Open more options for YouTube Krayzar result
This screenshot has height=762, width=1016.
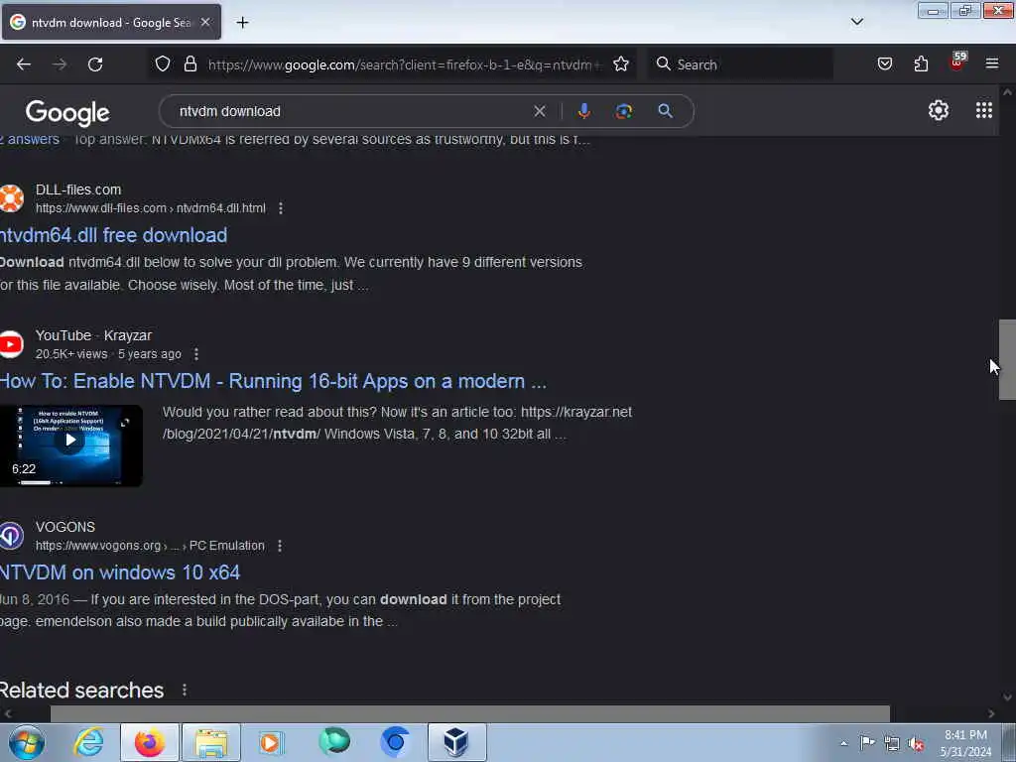[196, 354]
